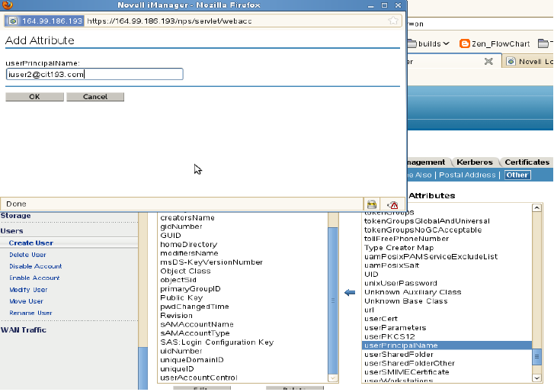Select modifiersName attribute
554x392 pixels.
[189, 253]
